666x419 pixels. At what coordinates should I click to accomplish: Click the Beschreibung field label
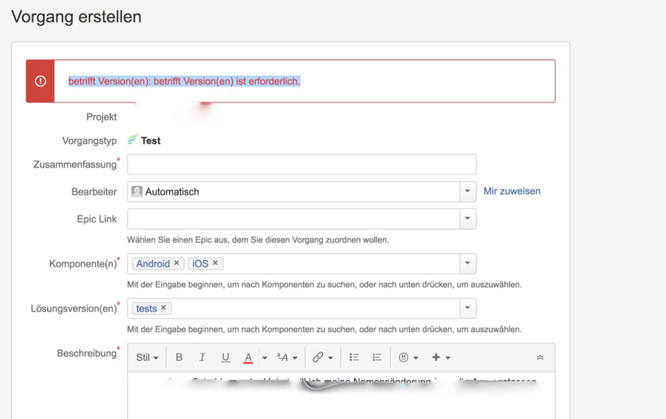pos(87,353)
